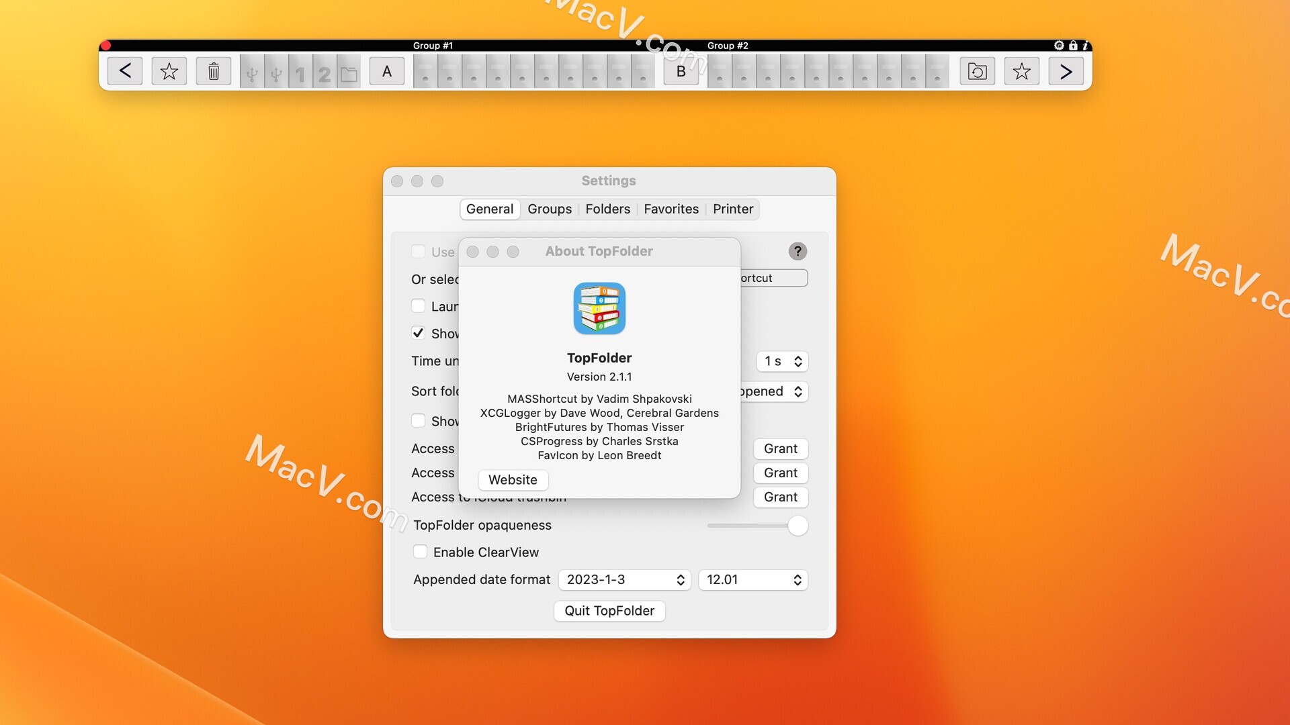1290x725 pixels.
Task: Click the middle Grant button
Action: pyautogui.click(x=781, y=473)
